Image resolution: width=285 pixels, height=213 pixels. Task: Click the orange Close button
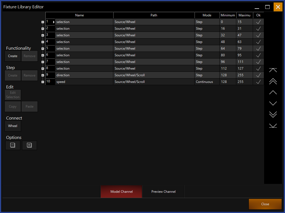pos(265,204)
